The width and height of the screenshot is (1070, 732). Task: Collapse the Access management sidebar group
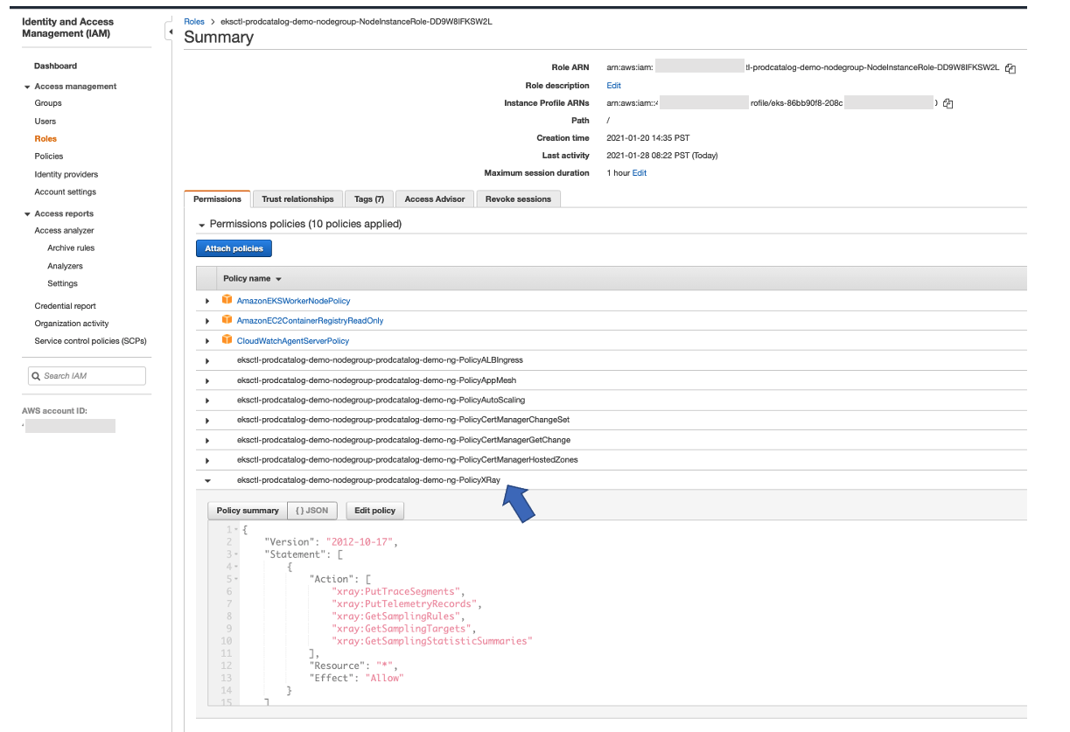tap(27, 87)
